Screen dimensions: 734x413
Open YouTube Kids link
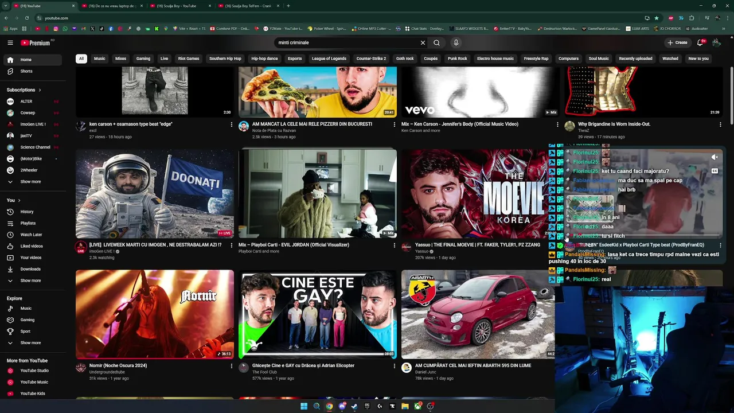tap(33, 393)
